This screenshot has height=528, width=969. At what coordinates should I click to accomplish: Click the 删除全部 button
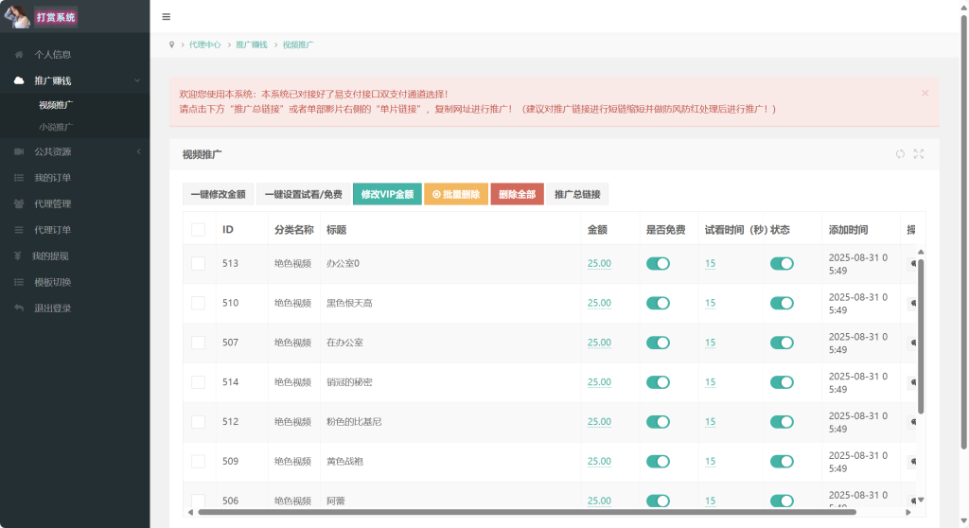(518, 194)
